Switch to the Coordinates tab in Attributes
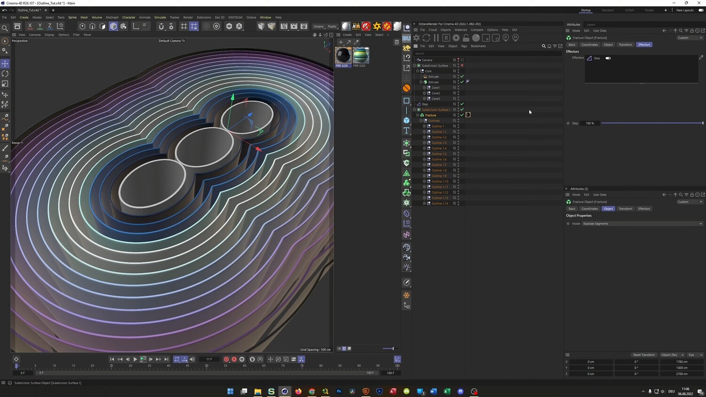The image size is (706, 397). pos(589,45)
